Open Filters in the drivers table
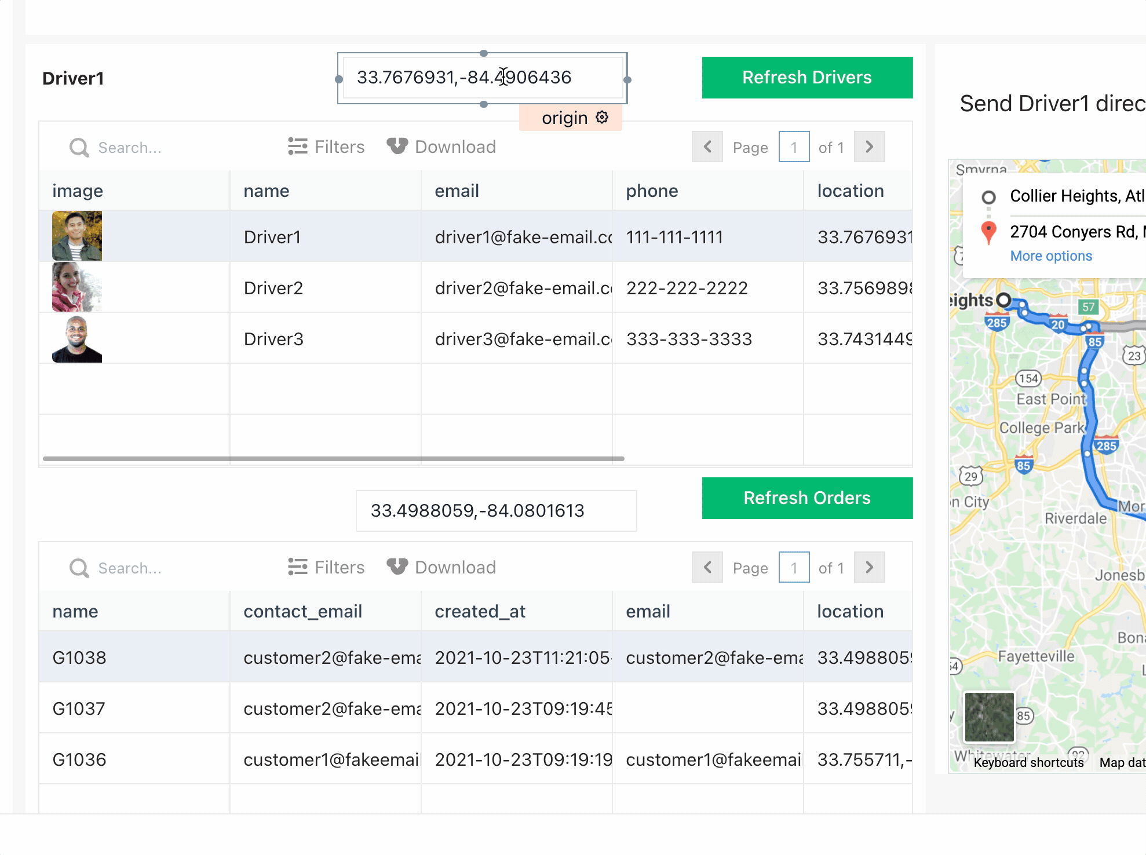 point(326,147)
